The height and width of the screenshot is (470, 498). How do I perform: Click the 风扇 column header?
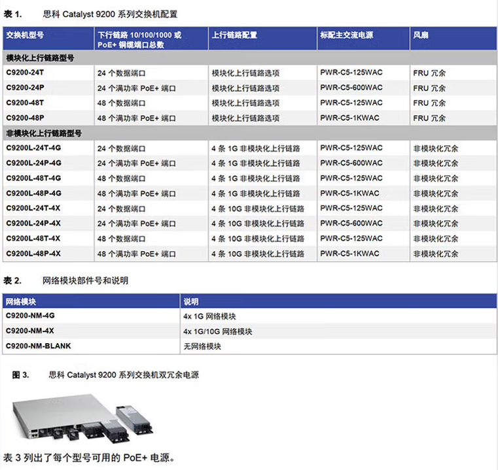pos(421,35)
